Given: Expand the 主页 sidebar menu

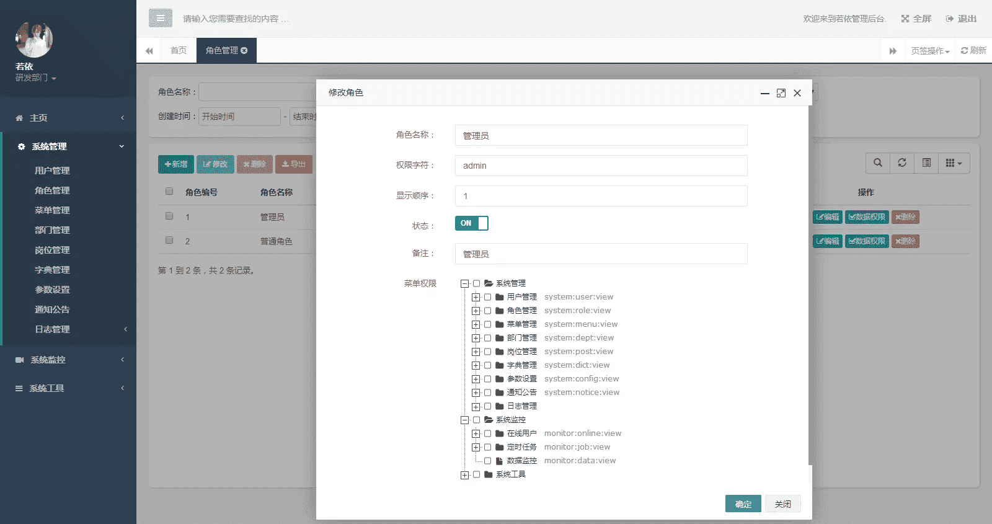Looking at the screenshot, I should [x=68, y=118].
